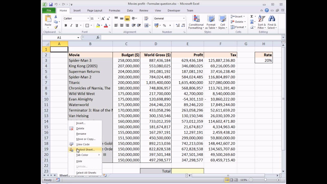Viewport: 327px width, 184px height.
Task: Toggle Italic formatting
Action: point(71,25)
